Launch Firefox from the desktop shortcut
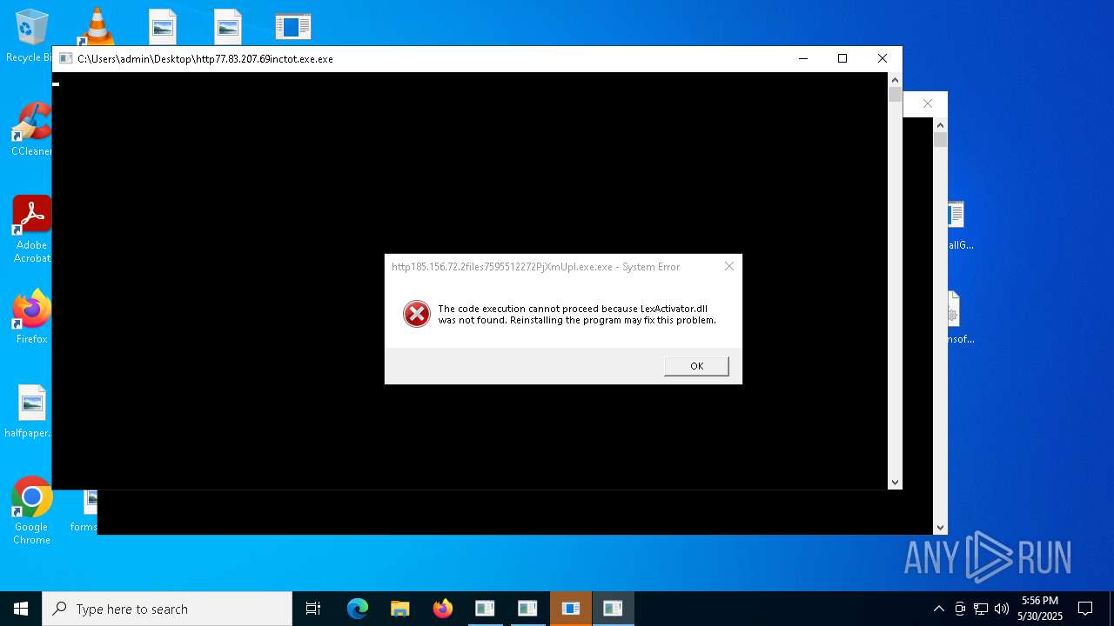 (31, 317)
